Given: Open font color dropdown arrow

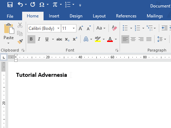Looking at the screenshot, I should 116,39.
